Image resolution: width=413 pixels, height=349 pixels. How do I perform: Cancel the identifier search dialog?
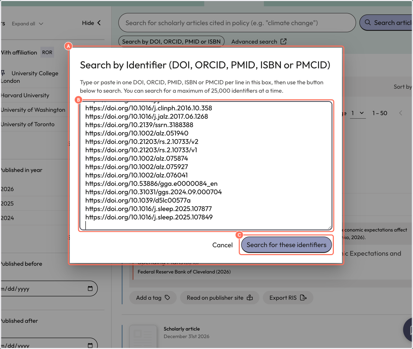click(x=222, y=245)
